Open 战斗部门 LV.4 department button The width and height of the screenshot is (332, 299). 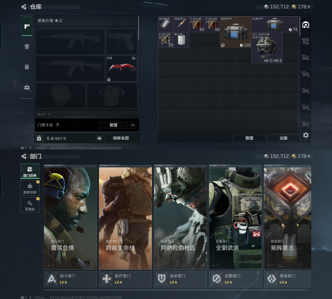coord(70,279)
